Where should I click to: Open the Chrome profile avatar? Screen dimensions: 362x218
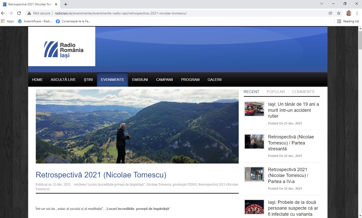coord(349,13)
